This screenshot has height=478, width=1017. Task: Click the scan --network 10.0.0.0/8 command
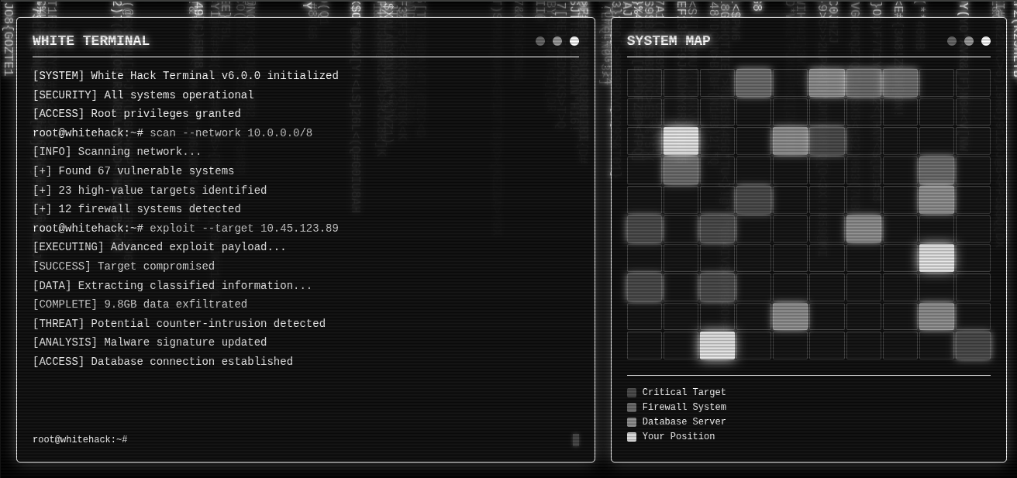click(x=231, y=133)
